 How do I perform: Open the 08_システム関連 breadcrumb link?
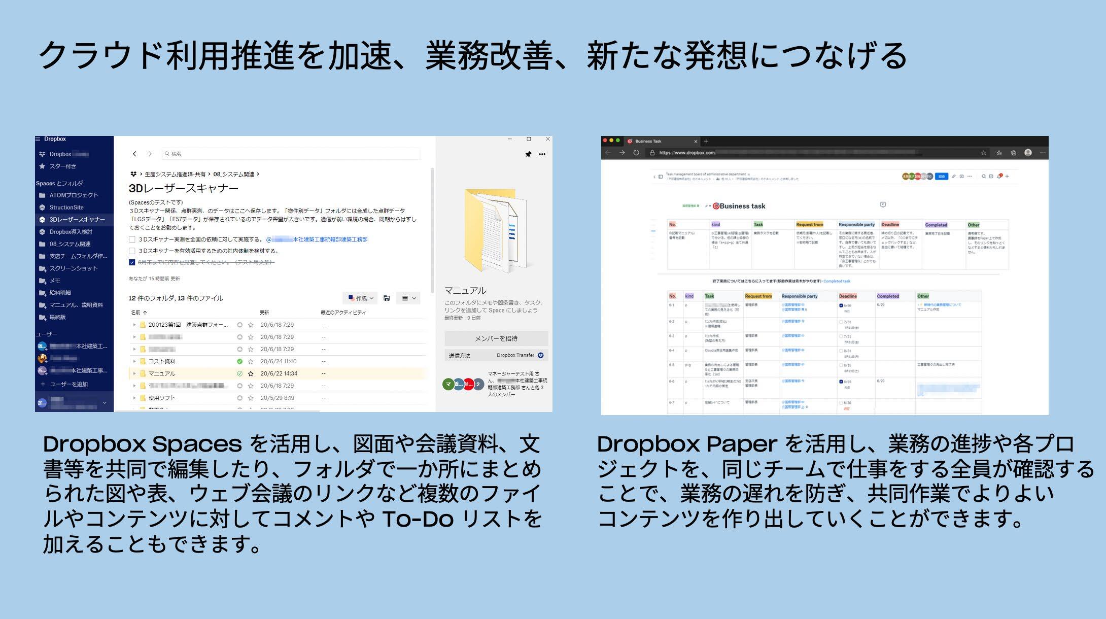click(x=233, y=174)
